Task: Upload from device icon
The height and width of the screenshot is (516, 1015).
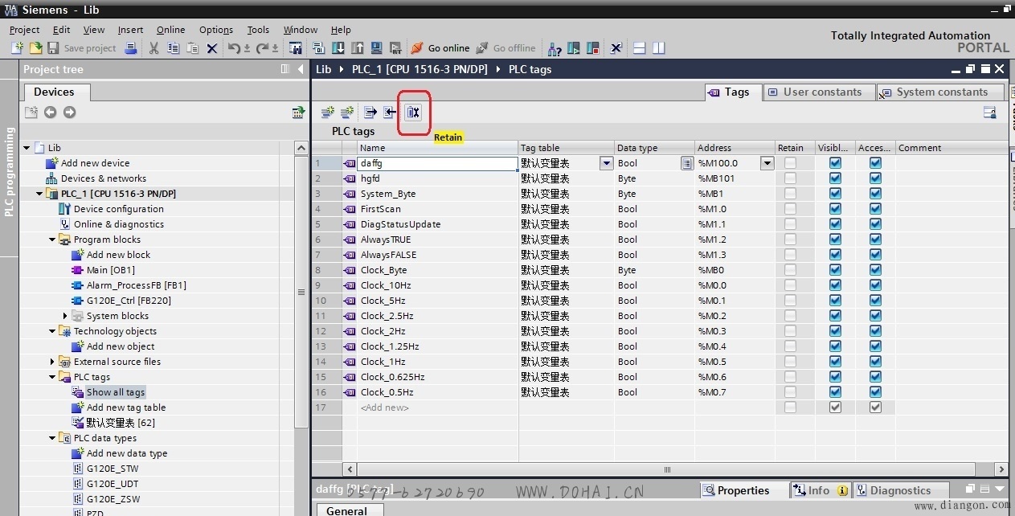Action: point(357,48)
